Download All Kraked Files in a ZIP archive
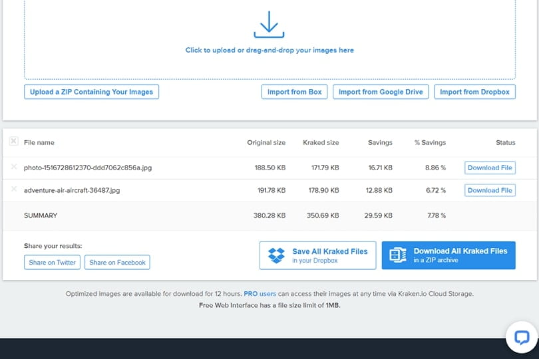 [x=449, y=255]
